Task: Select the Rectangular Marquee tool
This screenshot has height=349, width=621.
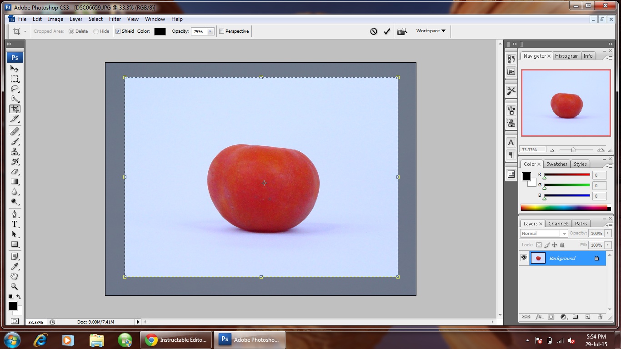Action: [x=15, y=79]
